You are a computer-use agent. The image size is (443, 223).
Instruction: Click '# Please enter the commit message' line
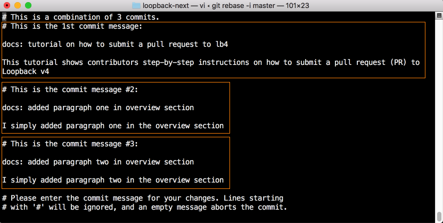tap(143, 198)
